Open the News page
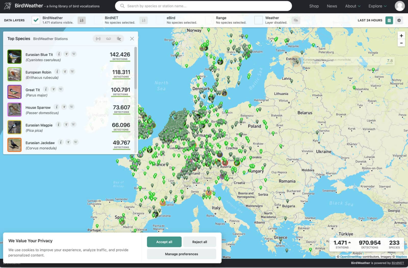Viewport: 408px width, 268px height. [332, 6]
